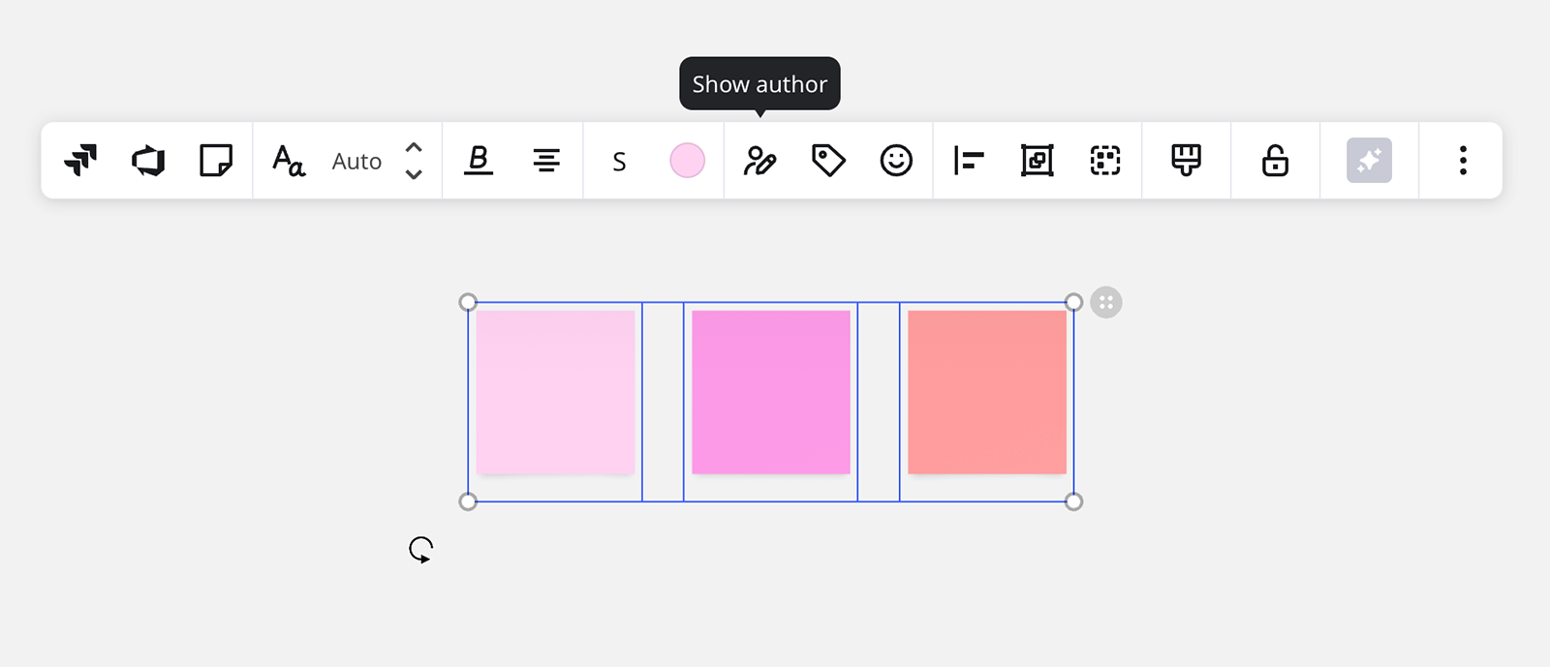Click the create frame icon
This screenshot has width=1550, height=667.
pyautogui.click(x=1037, y=160)
